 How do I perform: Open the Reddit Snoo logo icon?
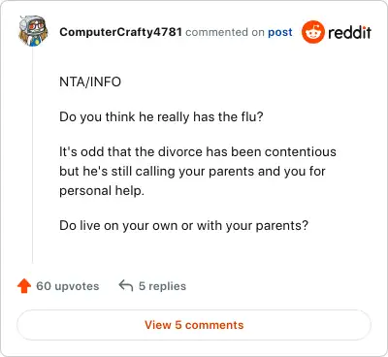click(312, 32)
